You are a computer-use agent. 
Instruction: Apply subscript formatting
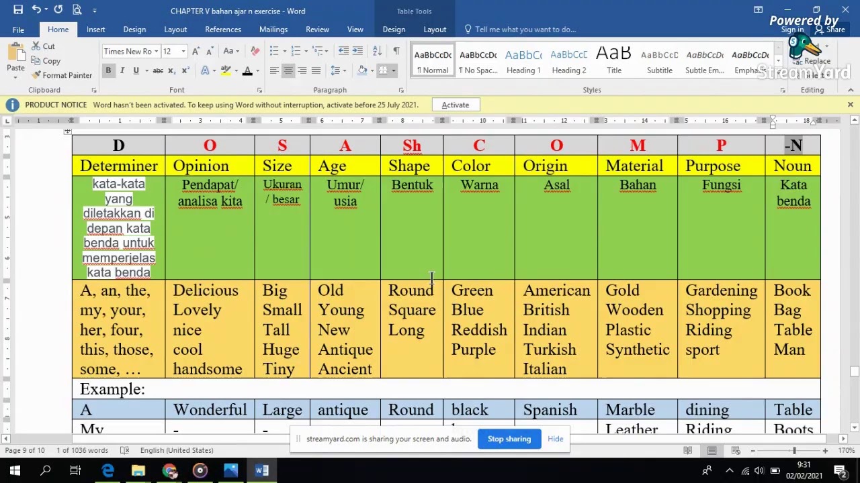[171, 71]
